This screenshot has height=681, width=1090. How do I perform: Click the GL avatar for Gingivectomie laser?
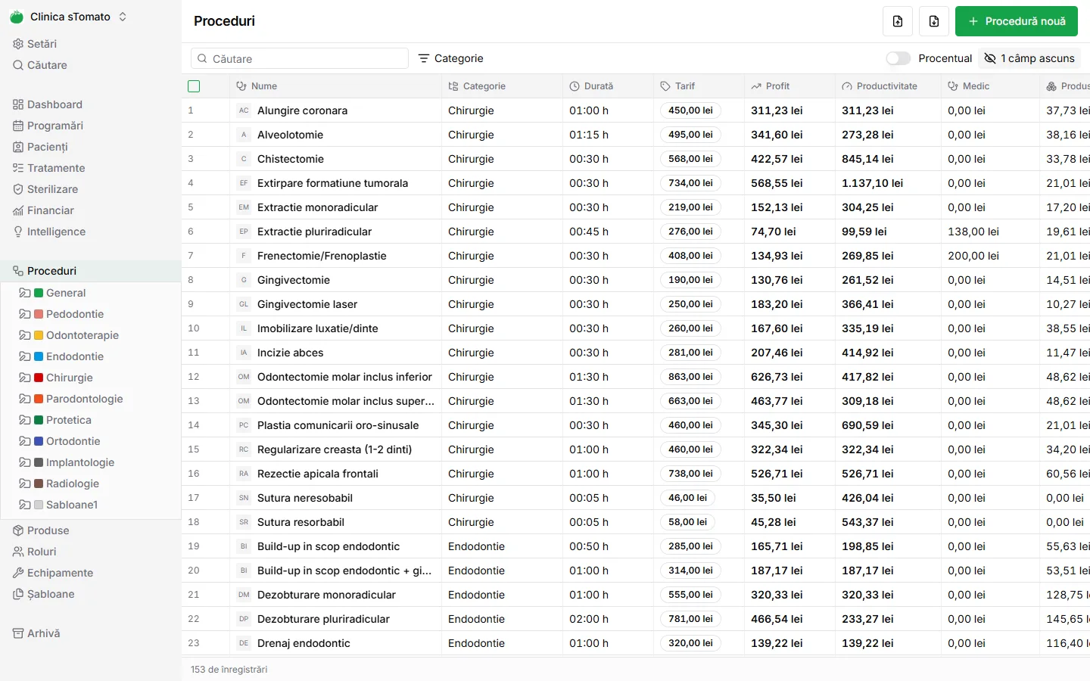coord(244,304)
